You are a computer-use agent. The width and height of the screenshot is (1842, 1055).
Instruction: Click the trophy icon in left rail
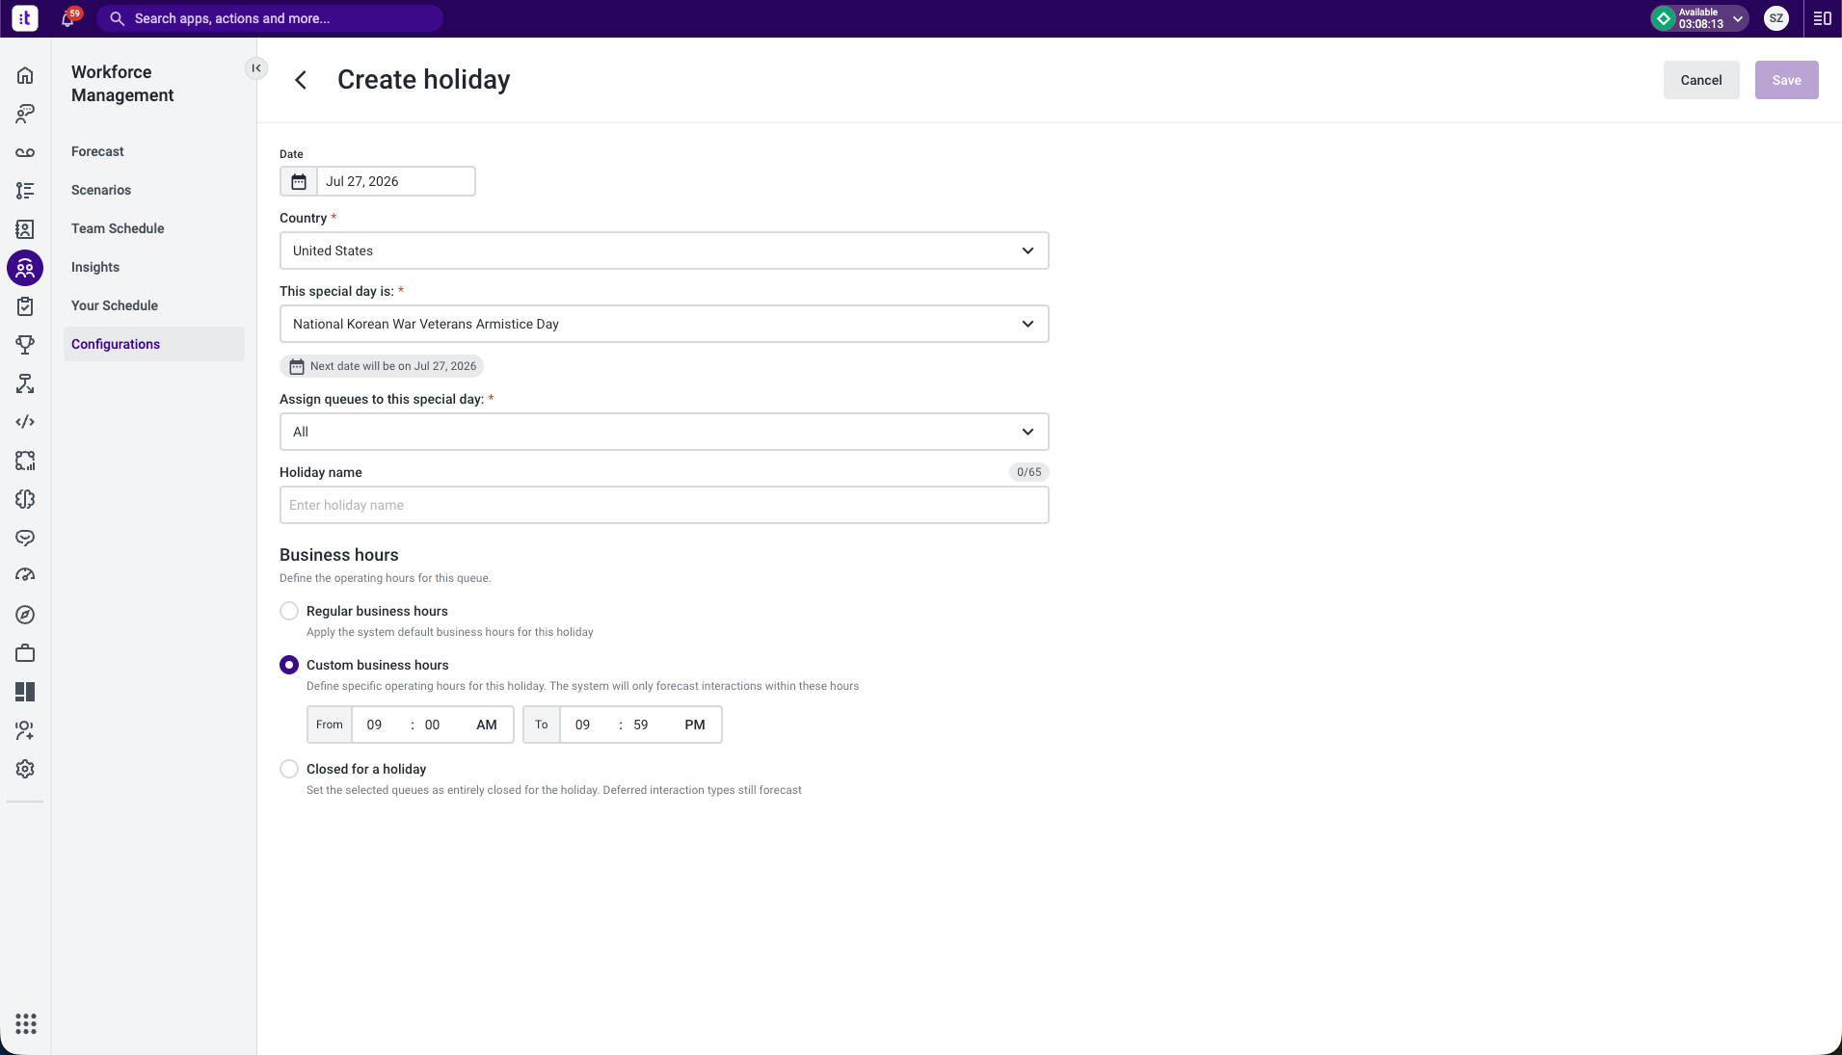coord(25,345)
